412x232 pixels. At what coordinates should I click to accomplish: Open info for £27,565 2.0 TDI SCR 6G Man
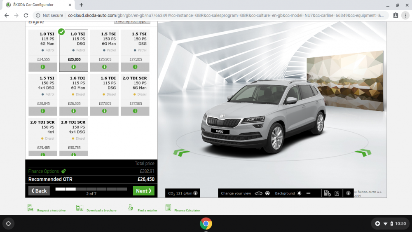coord(135,111)
